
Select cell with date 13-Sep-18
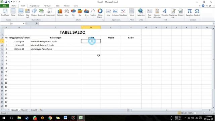pyautogui.click(x=19, y=45)
